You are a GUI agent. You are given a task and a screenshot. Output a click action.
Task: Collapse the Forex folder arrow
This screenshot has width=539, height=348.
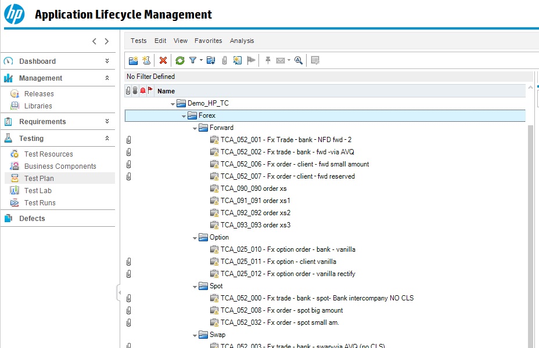tap(184, 116)
